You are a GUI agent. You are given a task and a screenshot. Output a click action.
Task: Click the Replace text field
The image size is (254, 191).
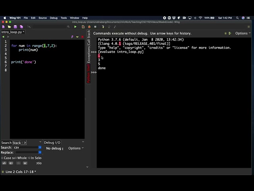coord(27,152)
